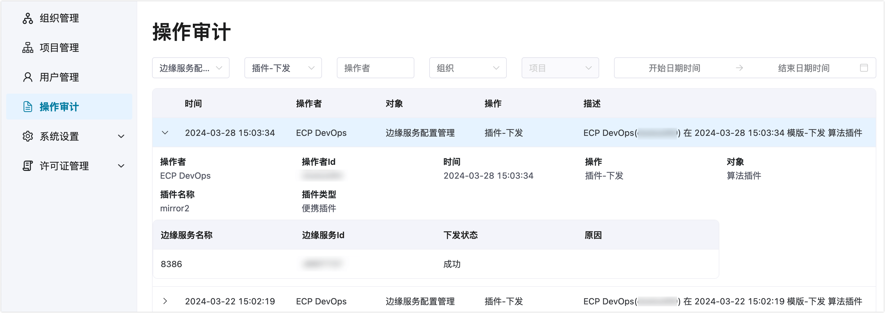Image resolution: width=885 pixels, height=313 pixels.
Task: Open the 组织 organization dropdown
Action: point(468,68)
